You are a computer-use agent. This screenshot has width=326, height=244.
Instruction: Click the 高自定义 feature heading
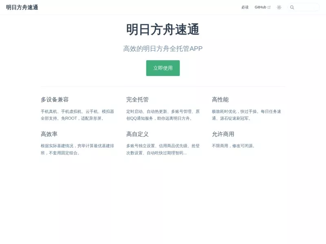[137, 134]
